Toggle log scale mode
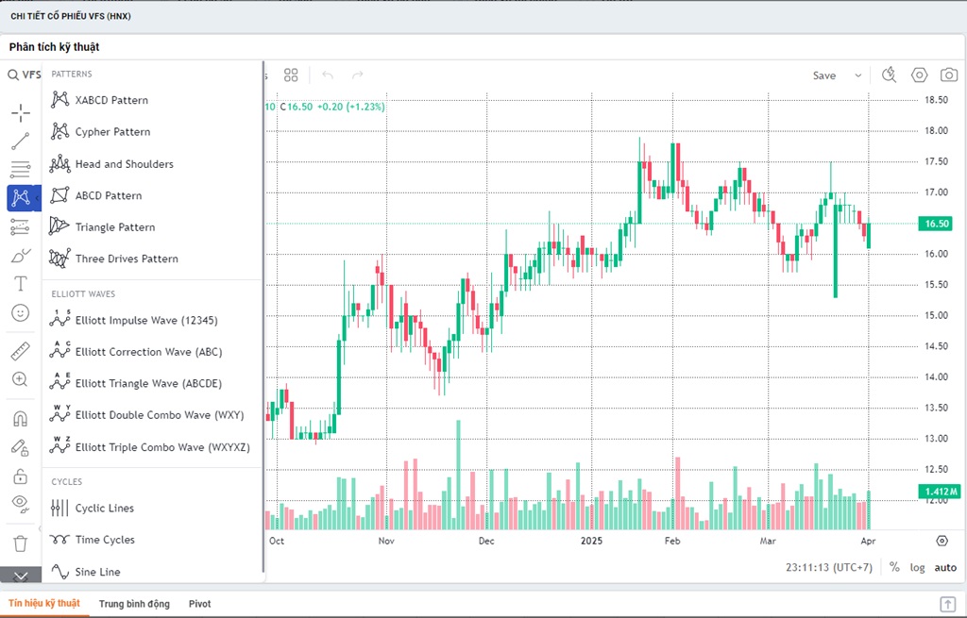 click(917, 567)
